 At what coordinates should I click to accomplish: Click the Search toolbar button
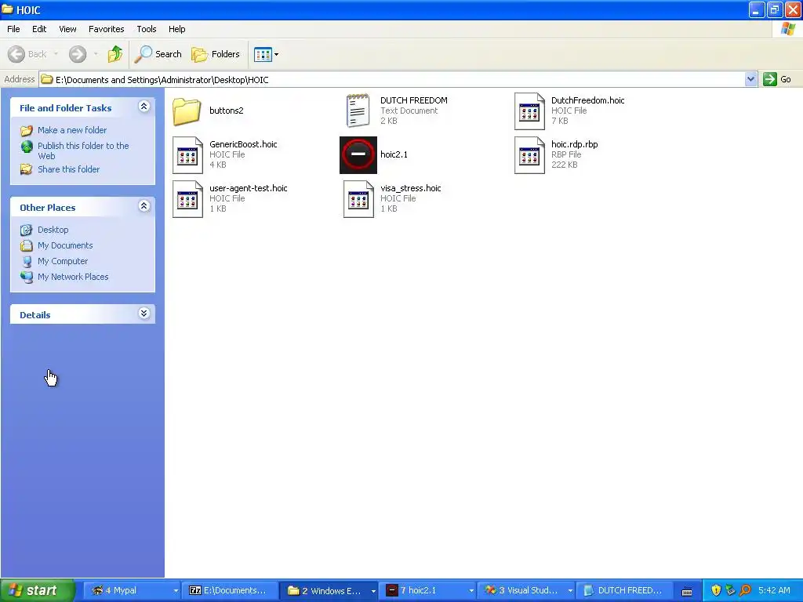tap(158, 54)
